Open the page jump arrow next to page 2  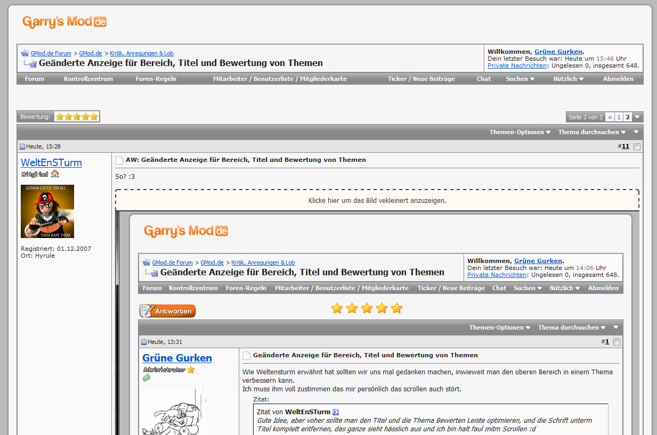point(637,117)
